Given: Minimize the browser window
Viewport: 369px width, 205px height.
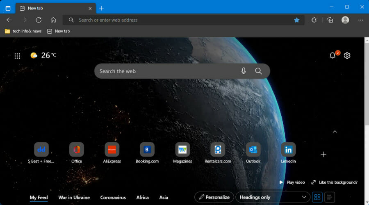Looking at the screenshot, I should tap(332, 7).
